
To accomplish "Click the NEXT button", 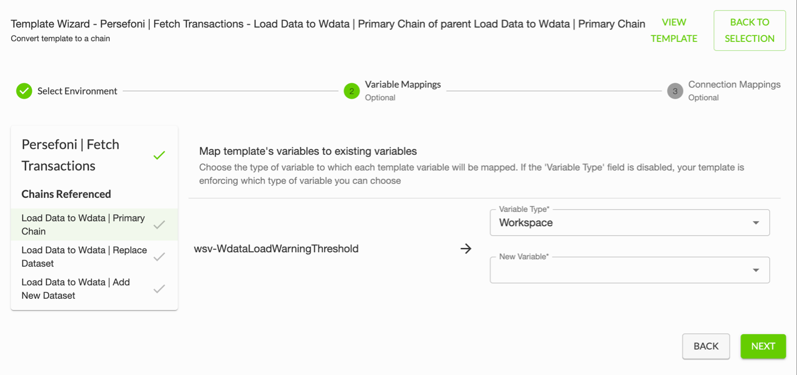I will (x=763, y=347).
